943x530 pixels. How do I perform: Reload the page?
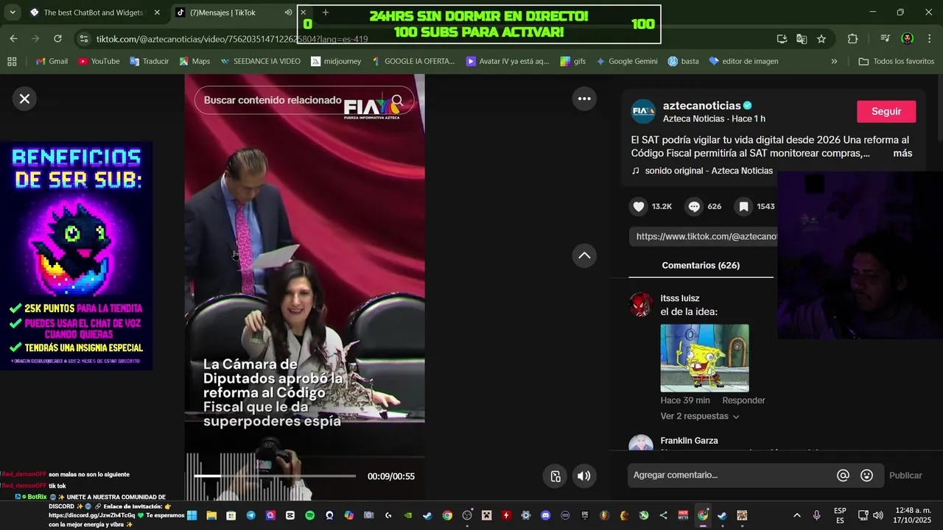57,39
